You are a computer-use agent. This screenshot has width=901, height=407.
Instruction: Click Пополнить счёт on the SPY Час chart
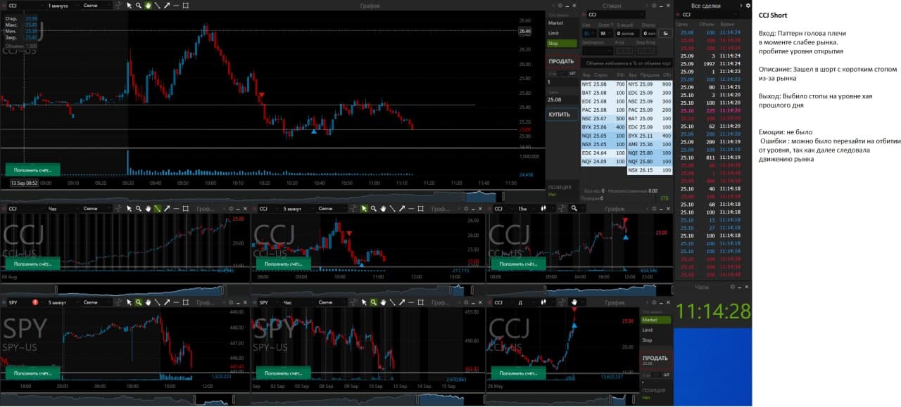(x=283, y=373)
